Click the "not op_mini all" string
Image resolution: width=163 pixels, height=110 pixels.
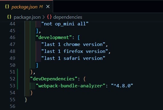pyautogui.click(x=65, y=24)
